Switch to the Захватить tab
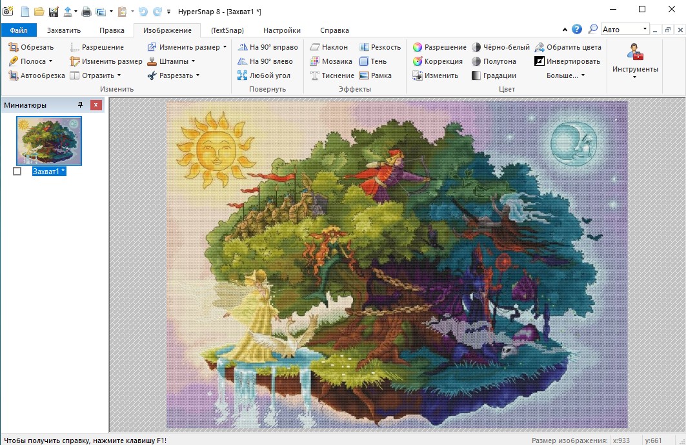This screenshot has height=445, width=686. tap(64, 30)
